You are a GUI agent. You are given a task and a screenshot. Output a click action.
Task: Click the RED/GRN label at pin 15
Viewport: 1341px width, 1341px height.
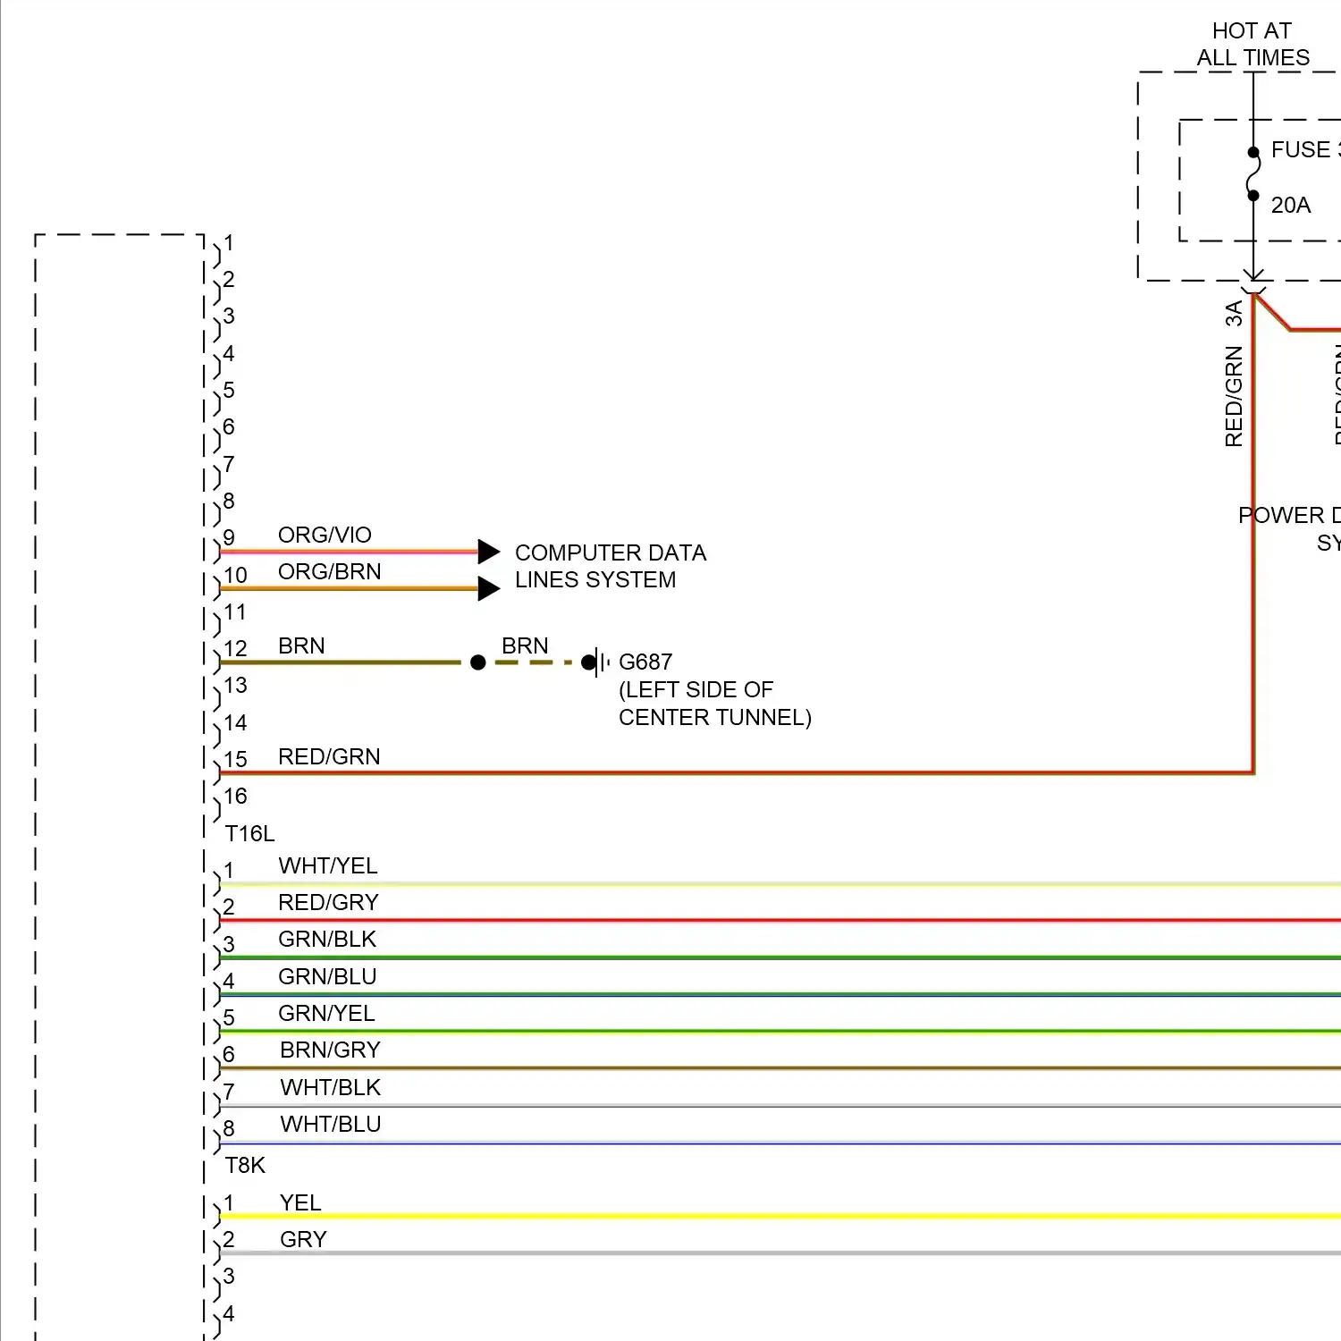tap(329, 756)
